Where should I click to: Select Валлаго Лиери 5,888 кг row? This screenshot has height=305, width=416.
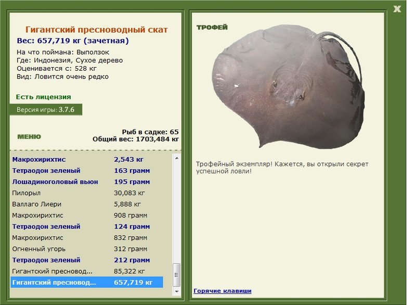(87, 204)
